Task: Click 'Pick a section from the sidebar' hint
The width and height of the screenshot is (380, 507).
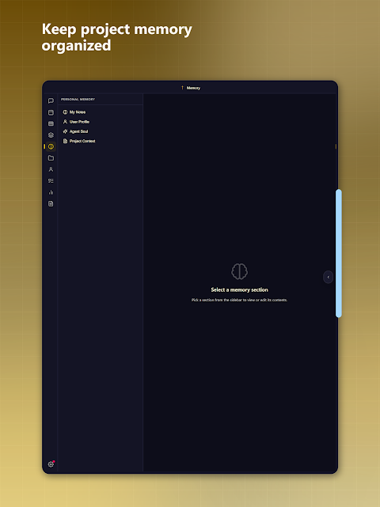Action: [x=239, y=300]
